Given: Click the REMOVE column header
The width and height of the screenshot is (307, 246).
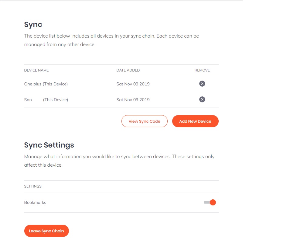Looking at the screenshot, I should tap(202, 70).
